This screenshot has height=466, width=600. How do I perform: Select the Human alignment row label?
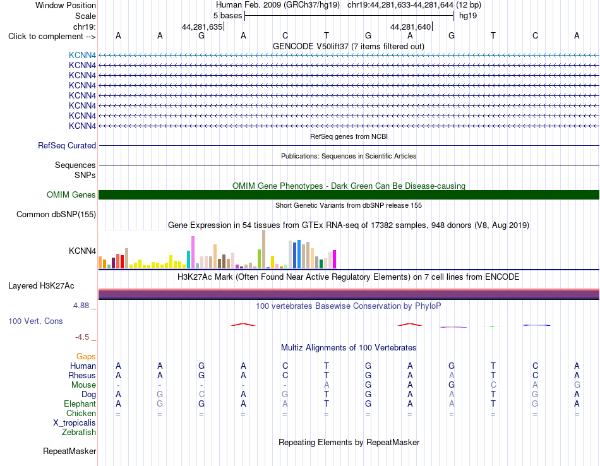tap(83, 366)
